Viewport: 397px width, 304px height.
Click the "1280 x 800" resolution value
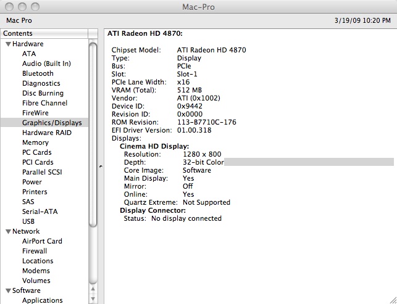tap(202, 154)
